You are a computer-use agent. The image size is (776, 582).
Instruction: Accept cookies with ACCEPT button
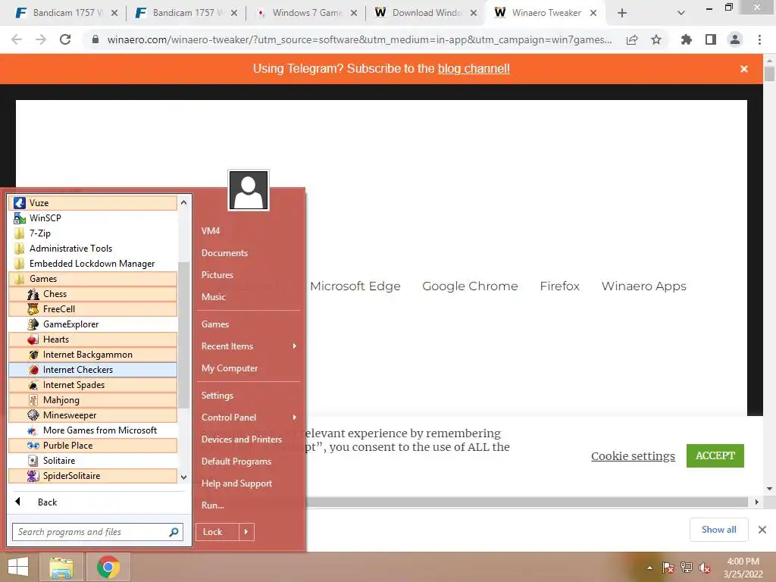click(x=715, y=455)
